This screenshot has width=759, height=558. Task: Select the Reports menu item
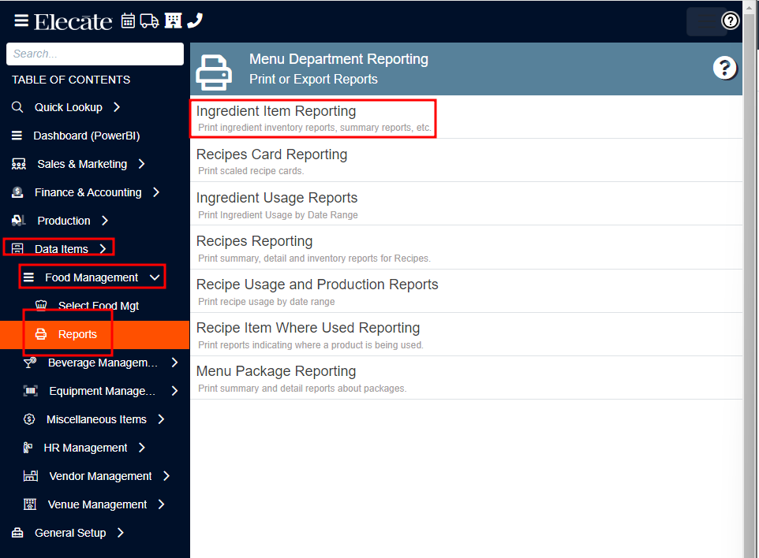tap(77, 334)
